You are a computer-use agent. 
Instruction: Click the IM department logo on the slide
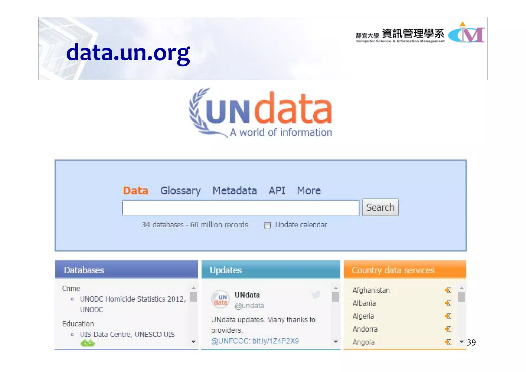pos(466,33)
